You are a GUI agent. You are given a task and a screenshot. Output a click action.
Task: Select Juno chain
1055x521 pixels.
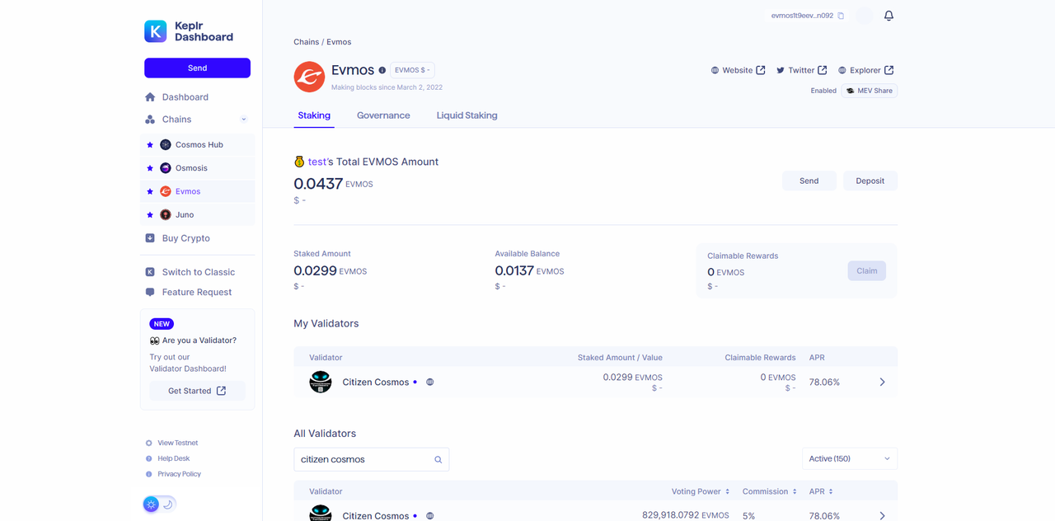coord(197,214)
